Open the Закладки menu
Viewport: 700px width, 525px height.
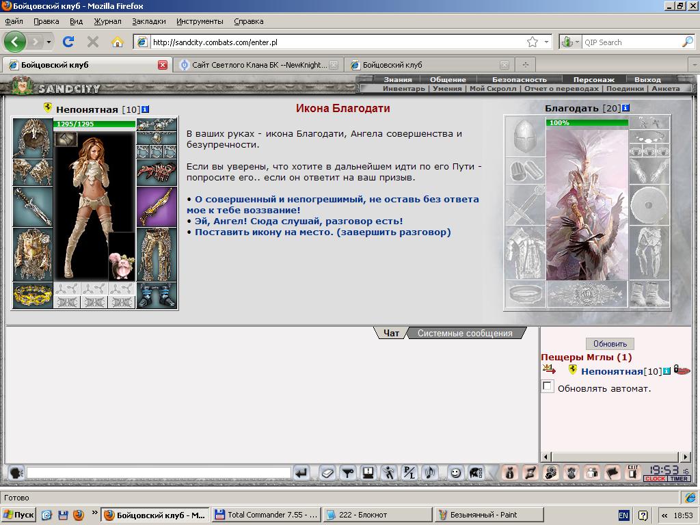coord(148,21)
